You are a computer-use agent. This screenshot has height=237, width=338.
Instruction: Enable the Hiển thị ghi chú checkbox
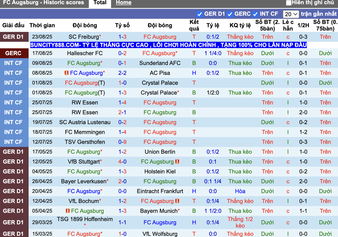[289, 3]
